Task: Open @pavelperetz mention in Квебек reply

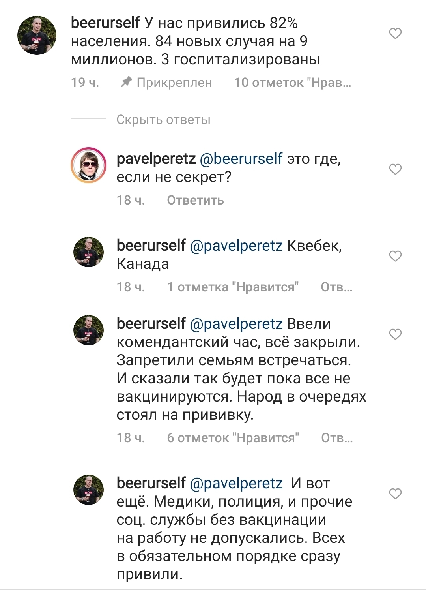Action: coord(236,246)
